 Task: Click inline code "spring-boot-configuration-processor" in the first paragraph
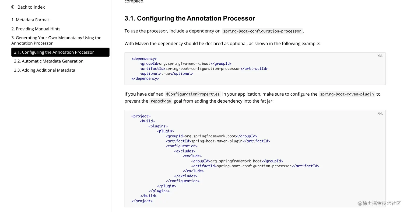pyautogui.click(x=262, y=31)
